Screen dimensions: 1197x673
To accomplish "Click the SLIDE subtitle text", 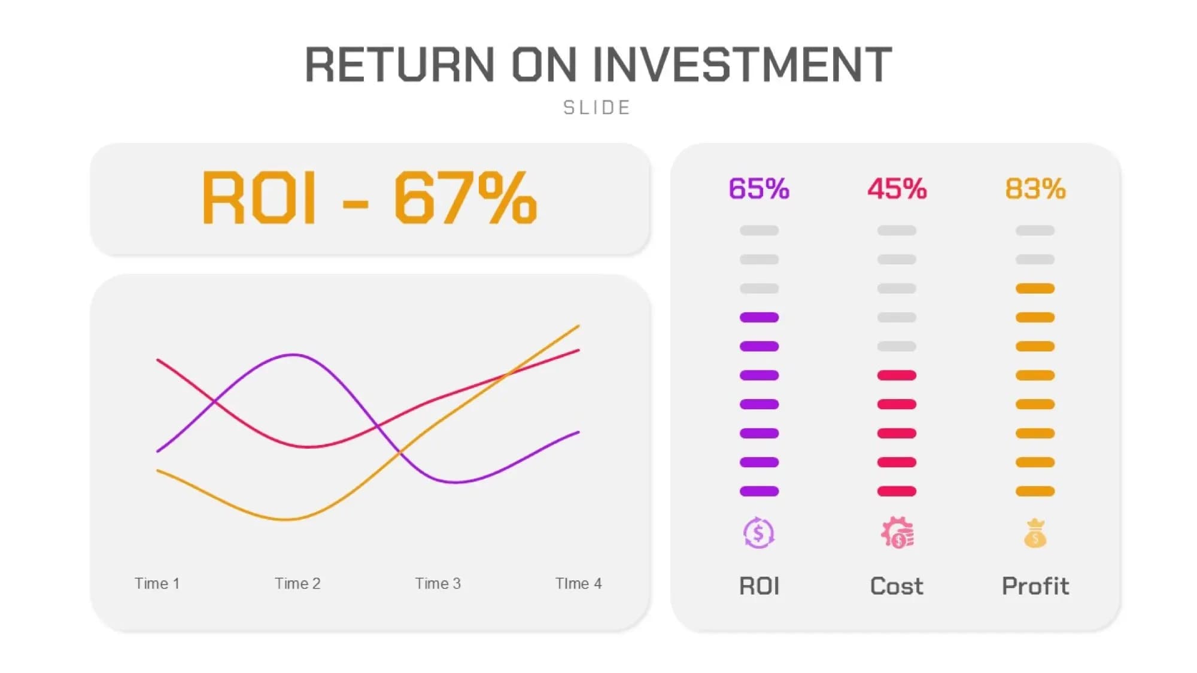I will tap(597, 108).
